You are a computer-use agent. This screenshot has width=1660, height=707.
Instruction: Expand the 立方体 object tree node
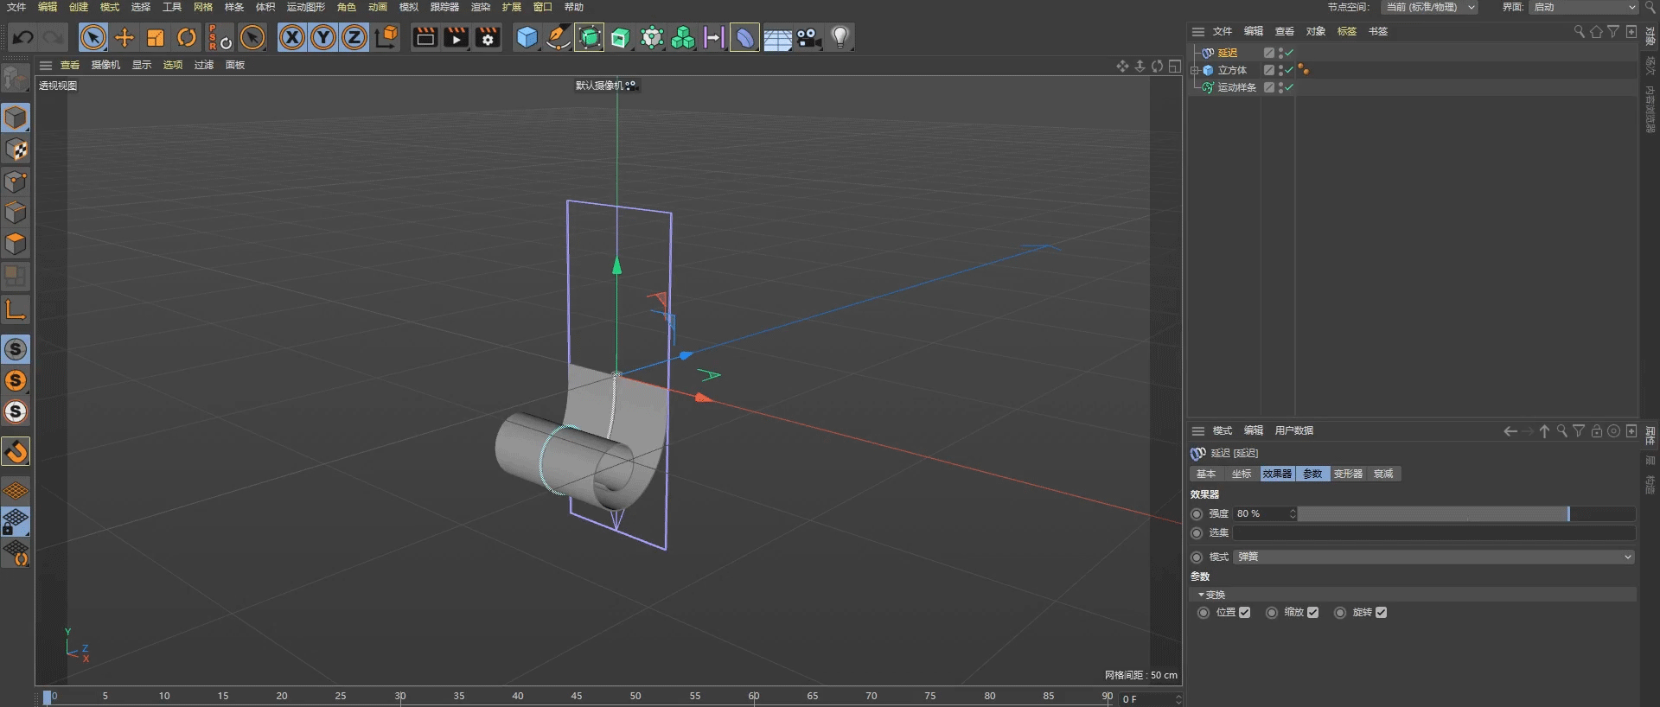1195,70
